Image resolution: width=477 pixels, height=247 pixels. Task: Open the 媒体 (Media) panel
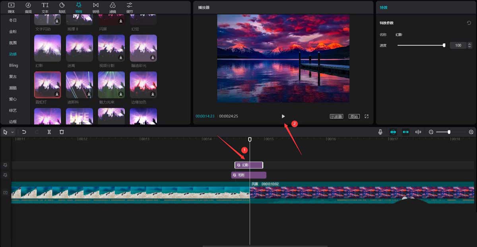click(x=11, y=7)
